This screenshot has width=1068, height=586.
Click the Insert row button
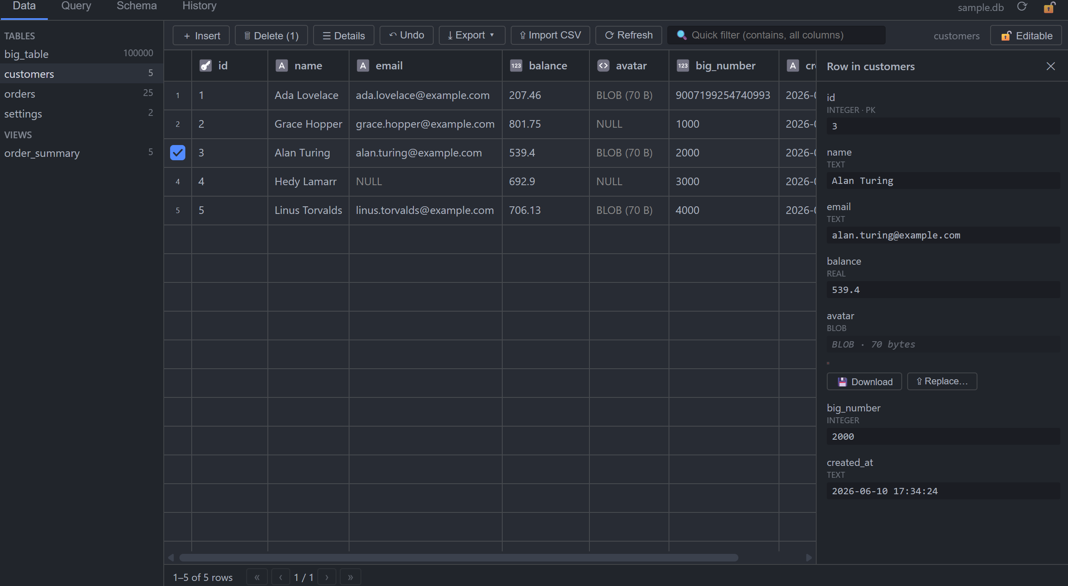click(201, 36)
